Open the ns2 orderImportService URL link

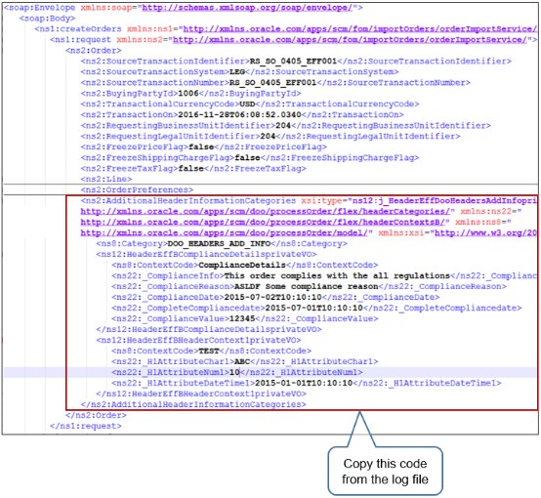(x=350, y=40)
